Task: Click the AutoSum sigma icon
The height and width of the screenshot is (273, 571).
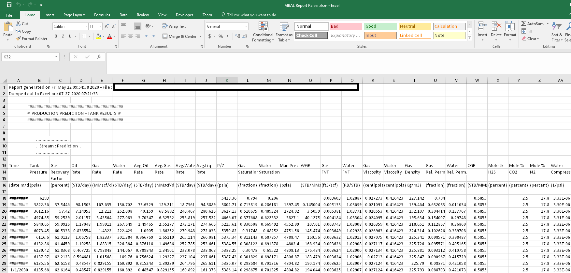Action: [523, 23]
